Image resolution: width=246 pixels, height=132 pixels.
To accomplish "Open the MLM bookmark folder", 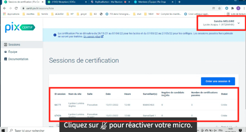I will click(149, 14).
